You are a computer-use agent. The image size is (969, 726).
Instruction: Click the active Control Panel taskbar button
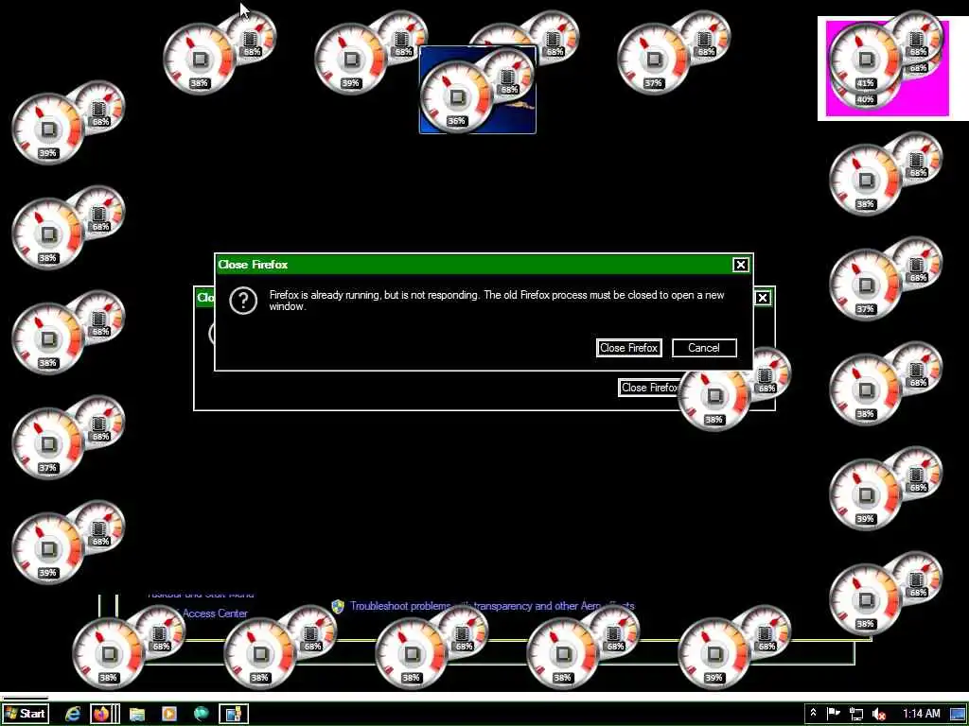coord(234,714)
